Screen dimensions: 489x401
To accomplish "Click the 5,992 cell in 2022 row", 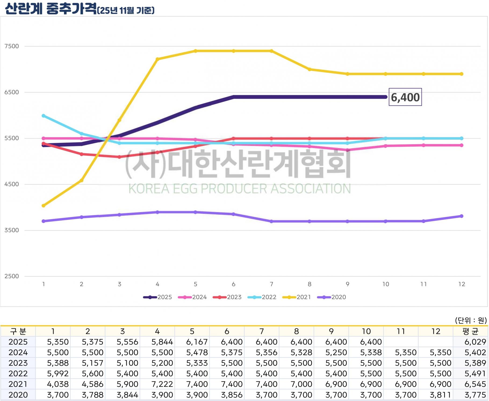I will (58, 374).
